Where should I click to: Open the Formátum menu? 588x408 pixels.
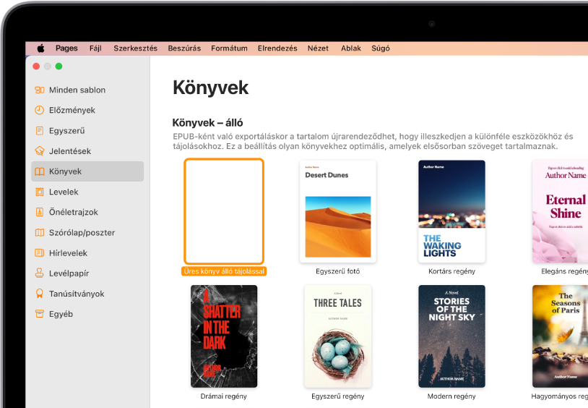coord(229,48)
